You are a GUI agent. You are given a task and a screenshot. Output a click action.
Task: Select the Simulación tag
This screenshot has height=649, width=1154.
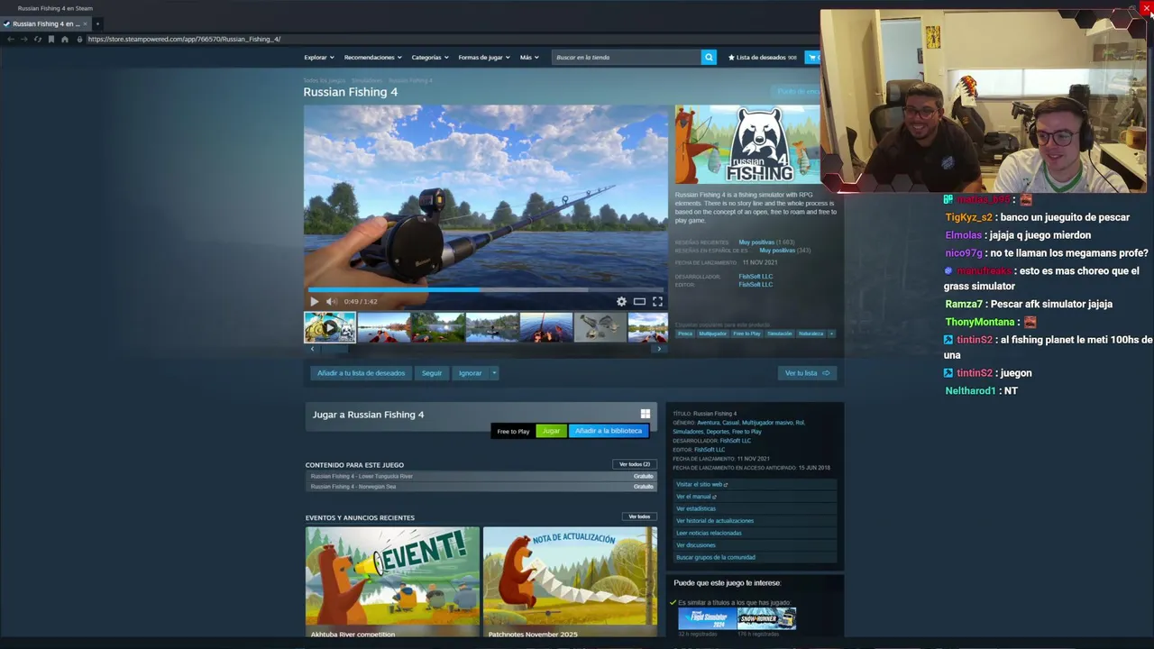pyautogui.click(x=780, y=334)
